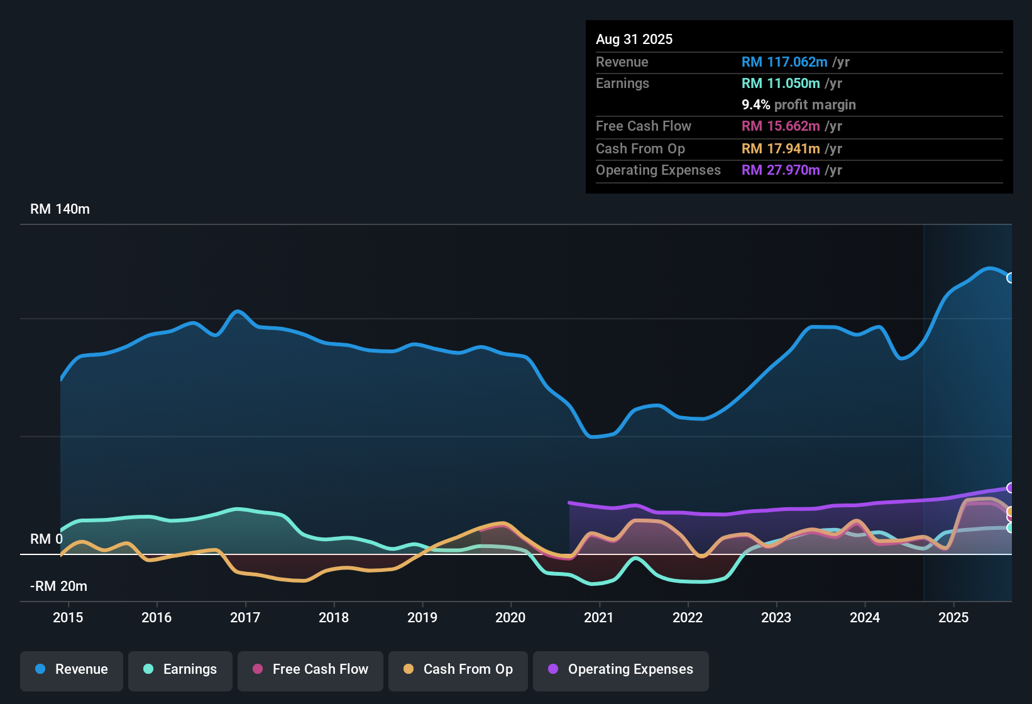This screenshot has height=704, width=1032.
Task: Select the 2020 label on the time axis
Action: 511,618
